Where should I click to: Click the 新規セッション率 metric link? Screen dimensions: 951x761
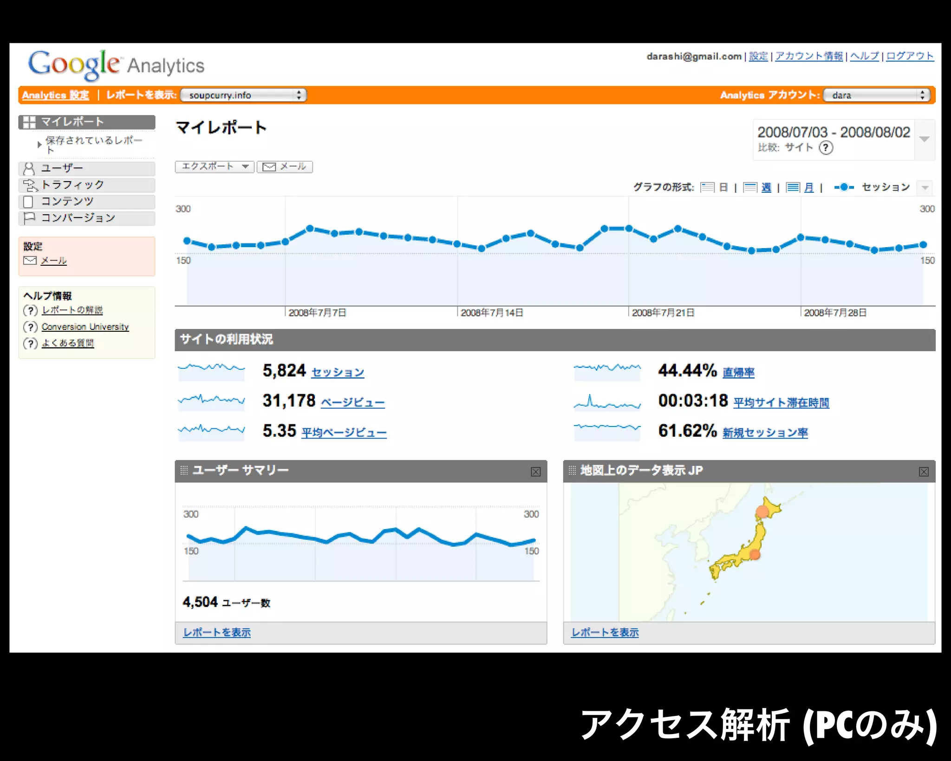tap(765, 433)
